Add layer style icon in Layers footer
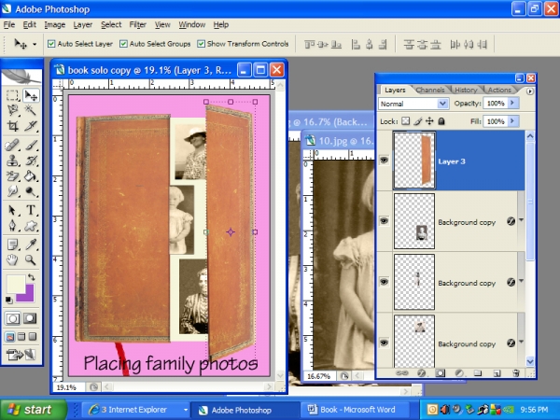 tap(421, 373)
